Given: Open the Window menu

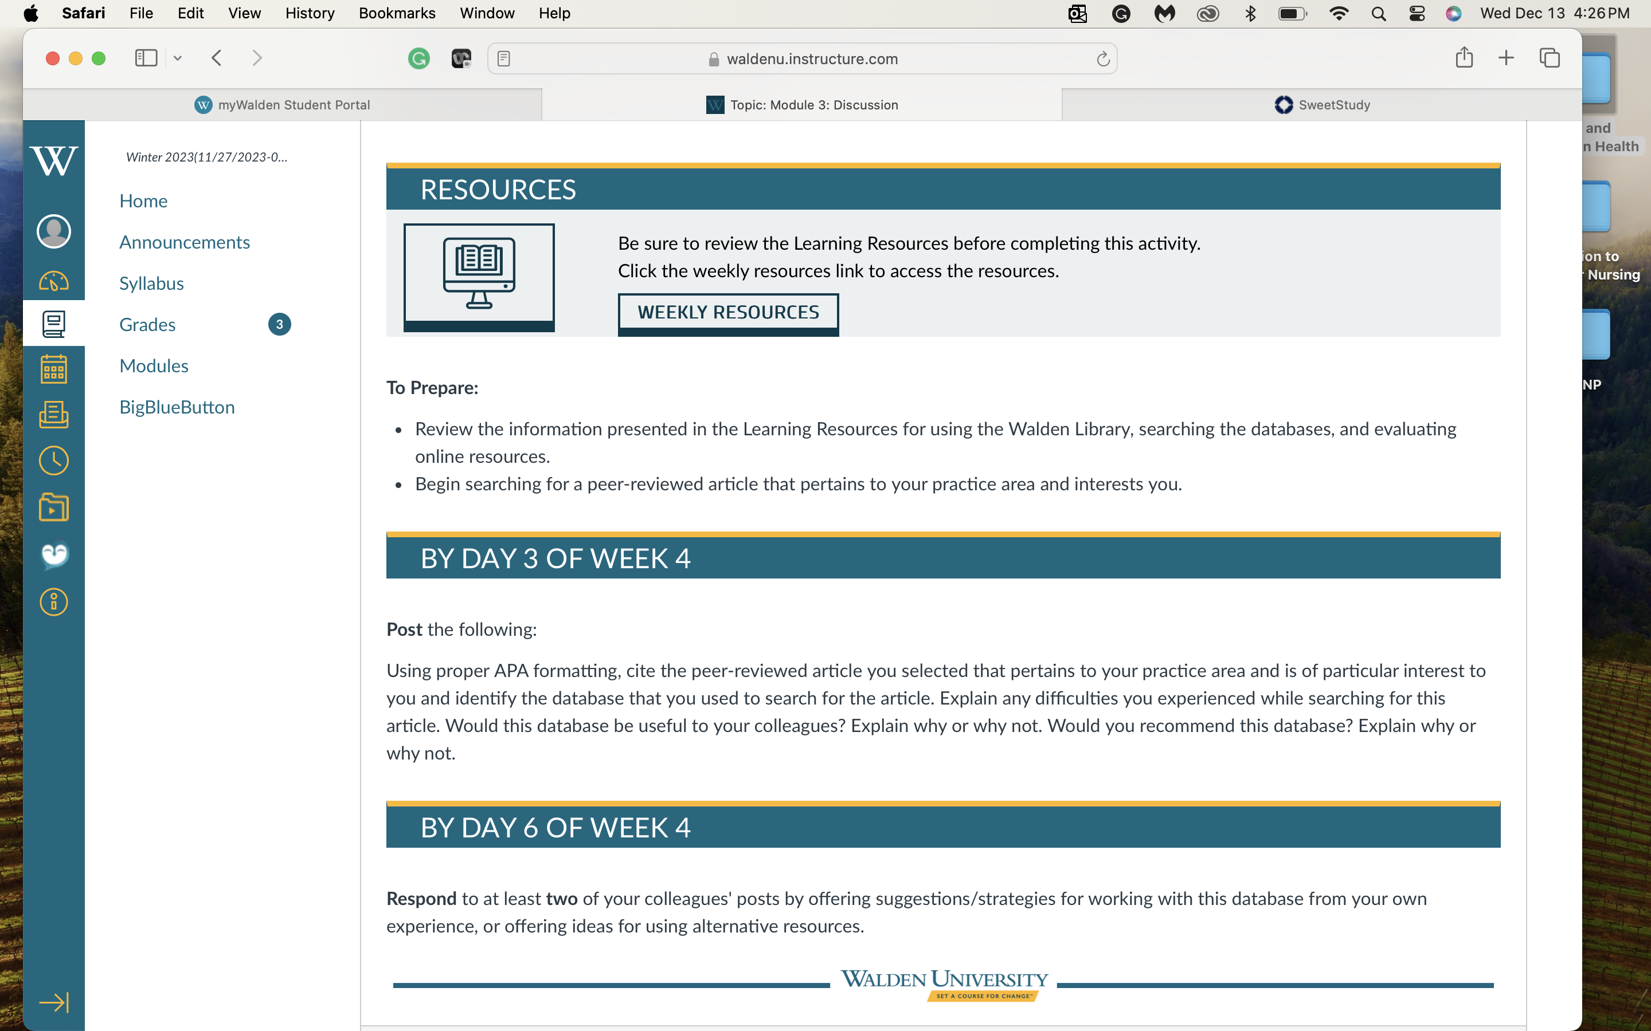Looking at the screenshot, I should pos(487,13).
